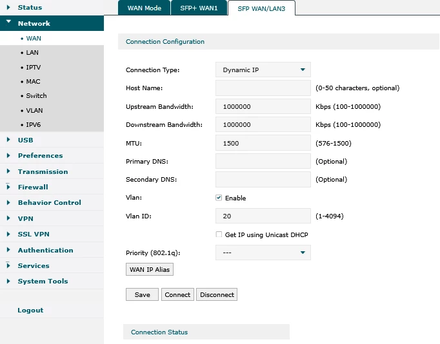Expand the Preferences section arrow
Screen dimensions: 440x344
[x=8, y=155]
